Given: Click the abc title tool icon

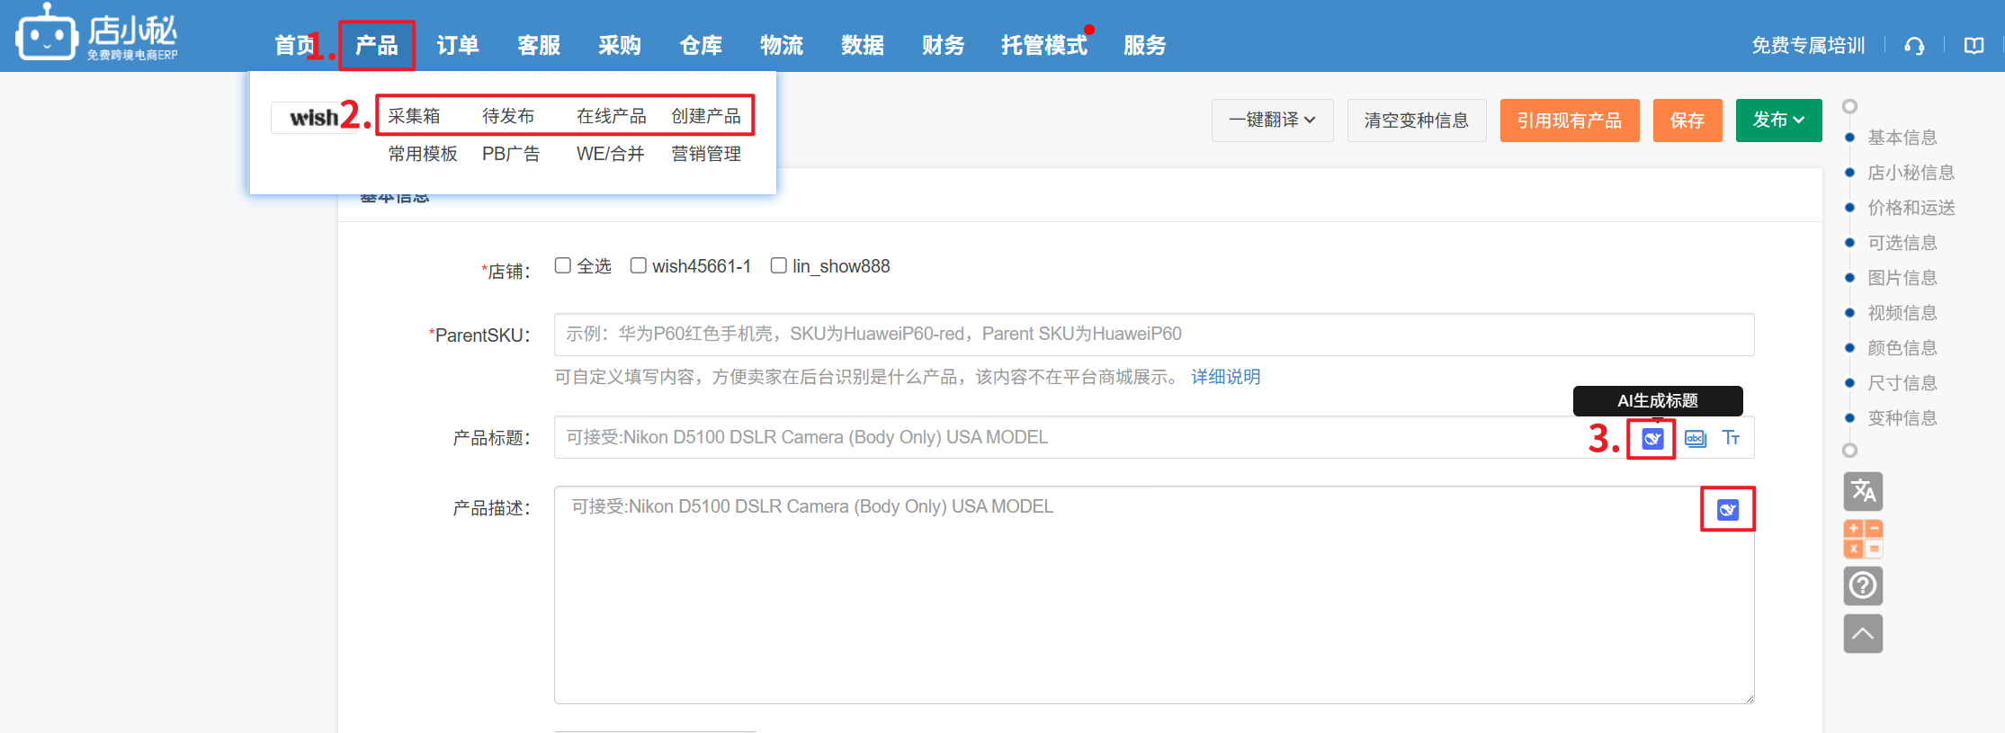Looking at the screenshot, I should [x=1695, y=439].
